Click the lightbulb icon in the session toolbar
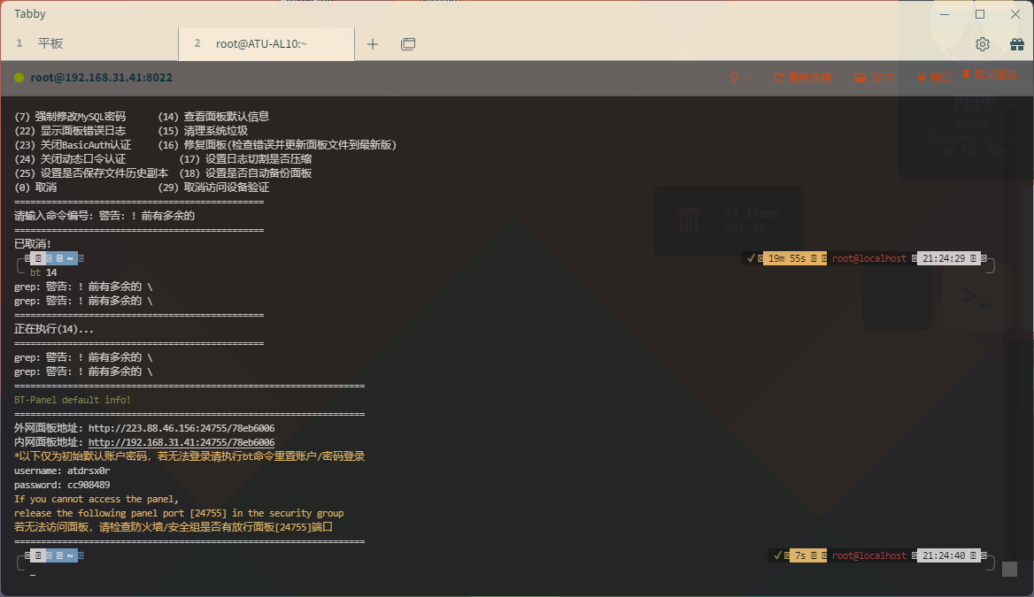 click(734, 77)
